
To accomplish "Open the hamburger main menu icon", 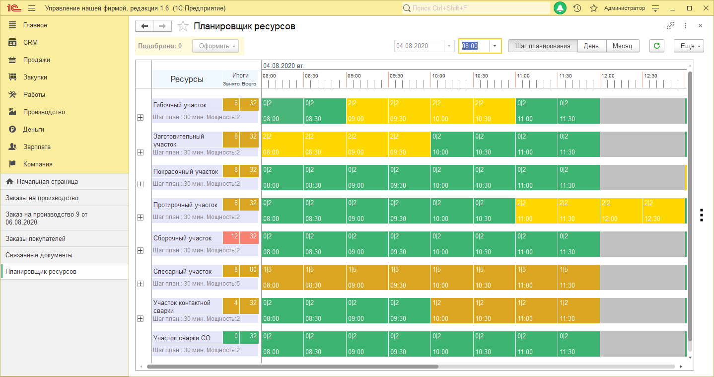I will coord(32,8).
